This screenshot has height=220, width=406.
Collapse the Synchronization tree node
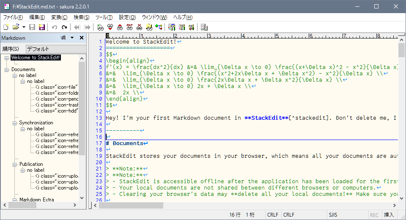(15, 123)
